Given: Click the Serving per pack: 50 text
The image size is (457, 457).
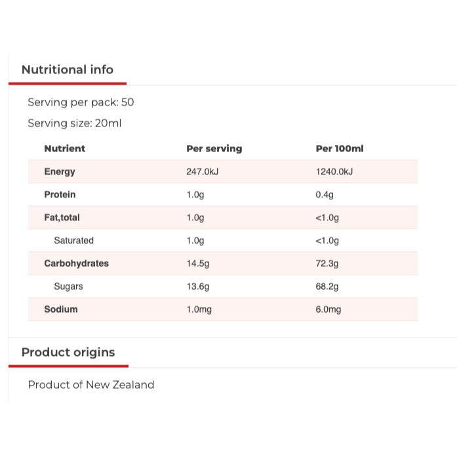Looking at the screenshot, I should click(x=81, y=102).
